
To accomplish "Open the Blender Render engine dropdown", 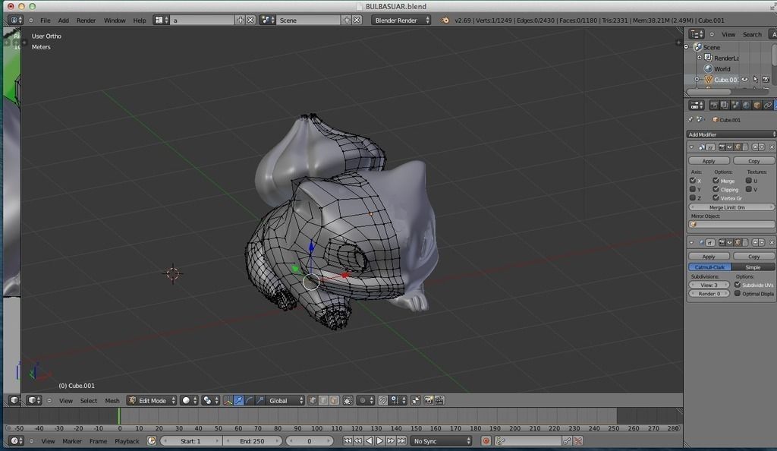I will (x=401, y=20).
